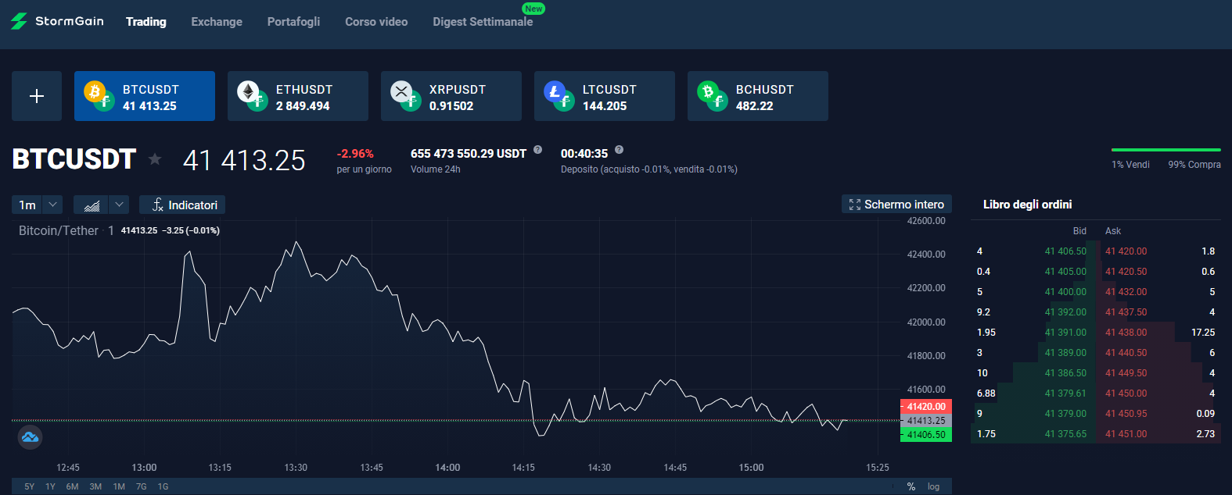Show help for the deposit timer
Image resolution: width=1232 pixels, height=495 pixels.
click(620, 150)
